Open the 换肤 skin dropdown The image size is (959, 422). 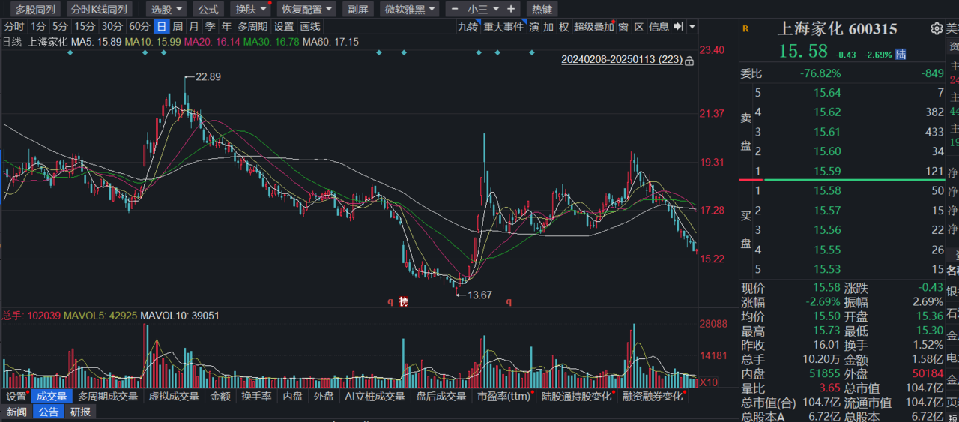(250, 9)
